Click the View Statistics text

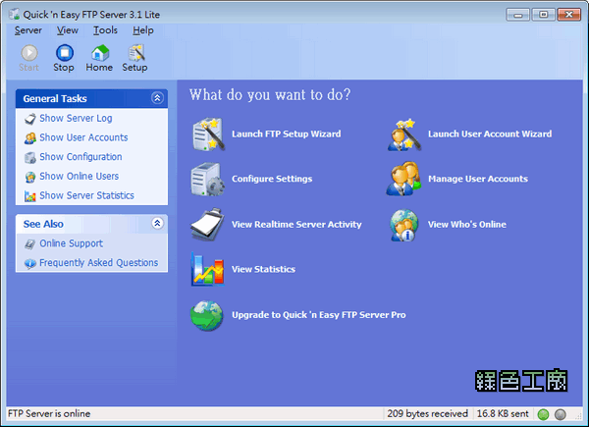(263, 269)
